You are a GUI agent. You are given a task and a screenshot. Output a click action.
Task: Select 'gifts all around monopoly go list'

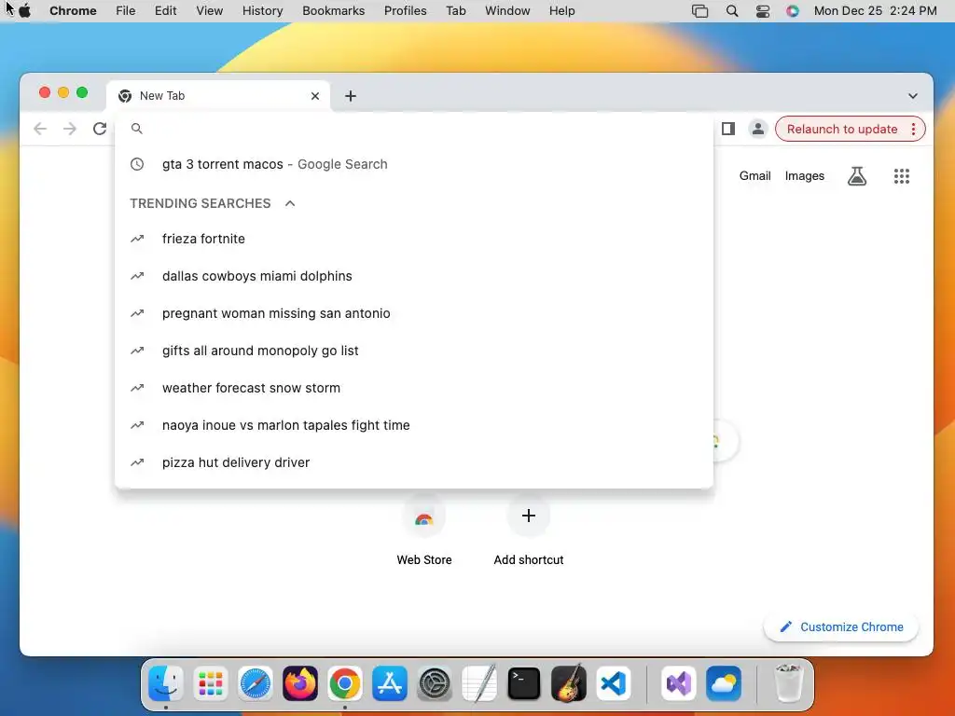[414, 351]
